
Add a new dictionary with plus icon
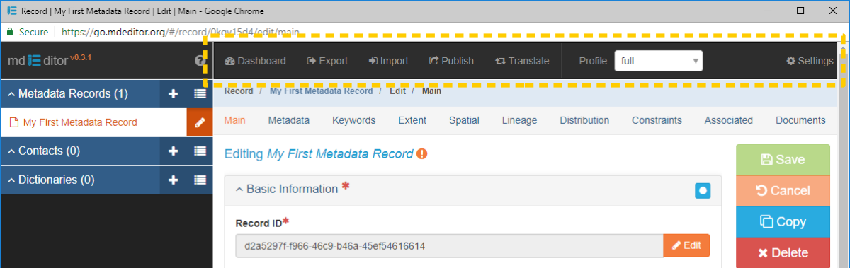coord(174,180)
